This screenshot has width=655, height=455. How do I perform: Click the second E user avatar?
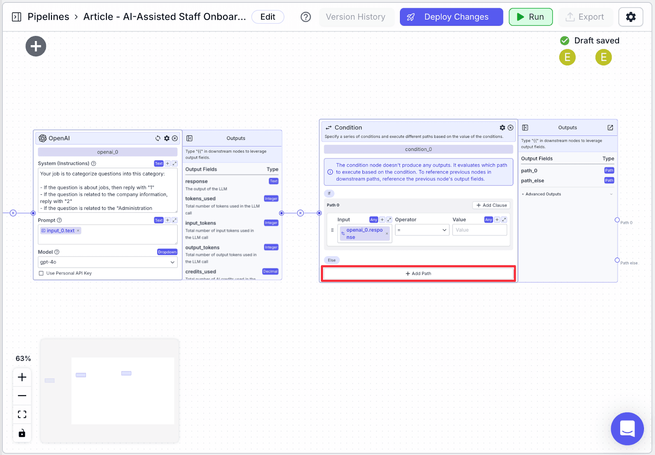(x=603, y=57)
